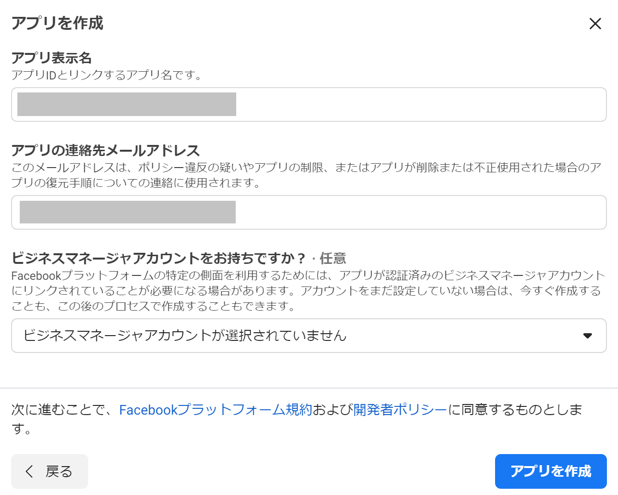Open the 開発者ポリシー link

[400, 410]
